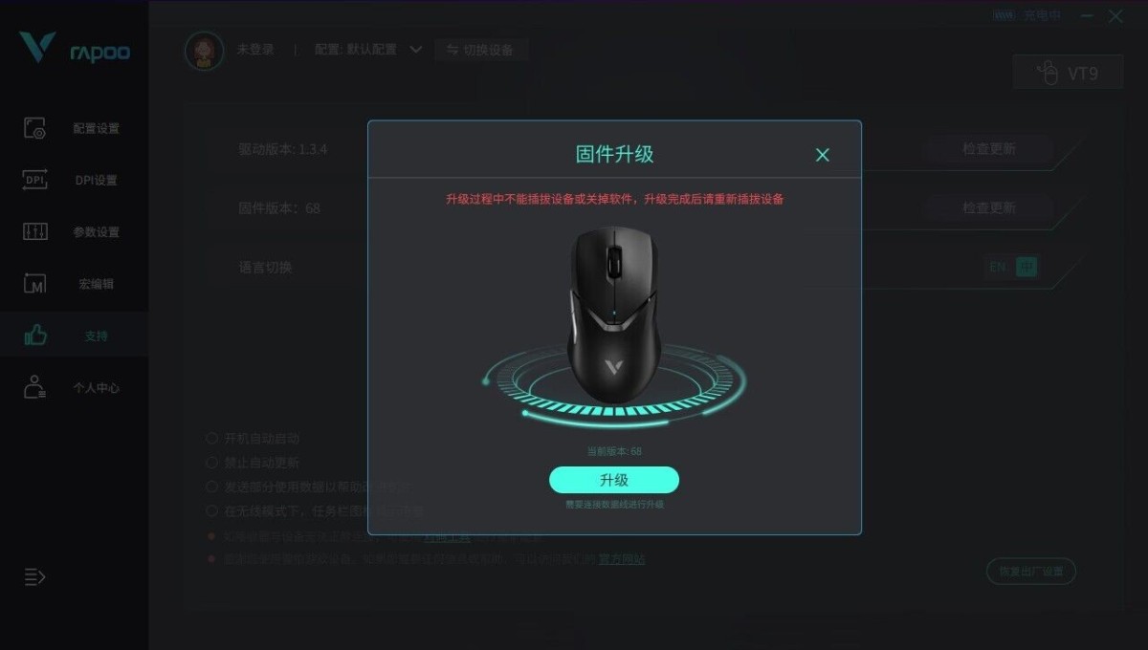Expand the 配置: 默认配置 dropdown arrow
The height and width of the screenshot is (650, 1148).
[x=415, y=50]
